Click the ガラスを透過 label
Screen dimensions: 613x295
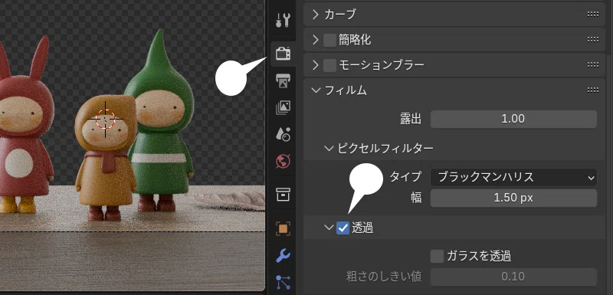click(478, 257)
